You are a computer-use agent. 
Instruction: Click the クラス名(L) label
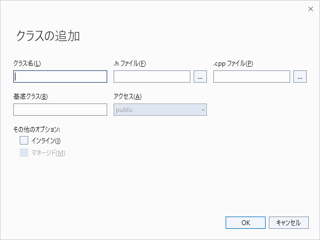[x=27, y=64]
